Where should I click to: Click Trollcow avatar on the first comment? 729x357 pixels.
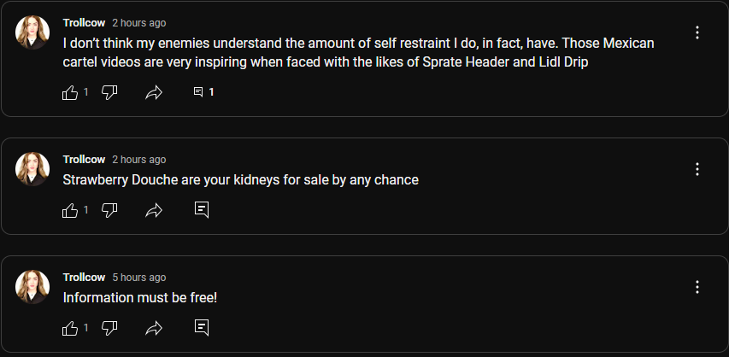tap(32, 32)
